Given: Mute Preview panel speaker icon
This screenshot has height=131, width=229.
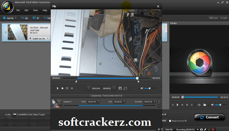Looking at the screenshot, I should (x=213, y=105).
